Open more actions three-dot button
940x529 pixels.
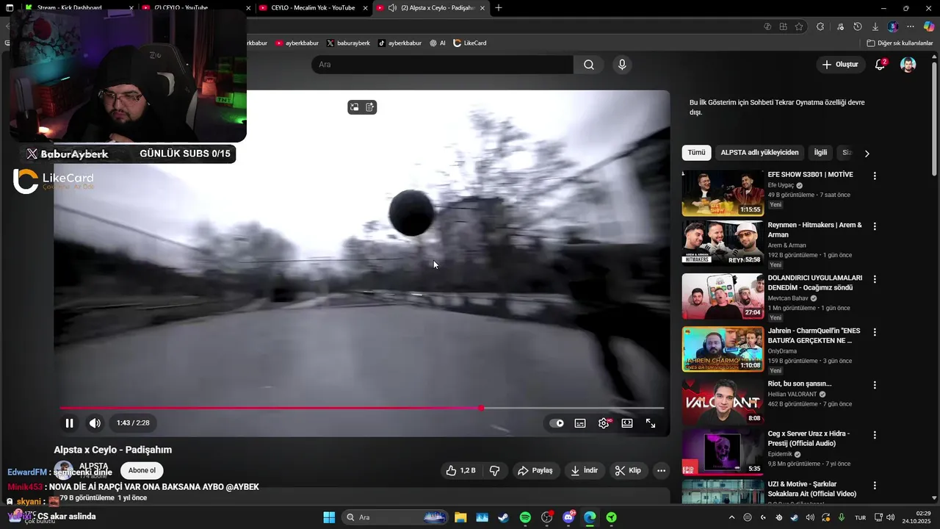(x=661, y=470)
